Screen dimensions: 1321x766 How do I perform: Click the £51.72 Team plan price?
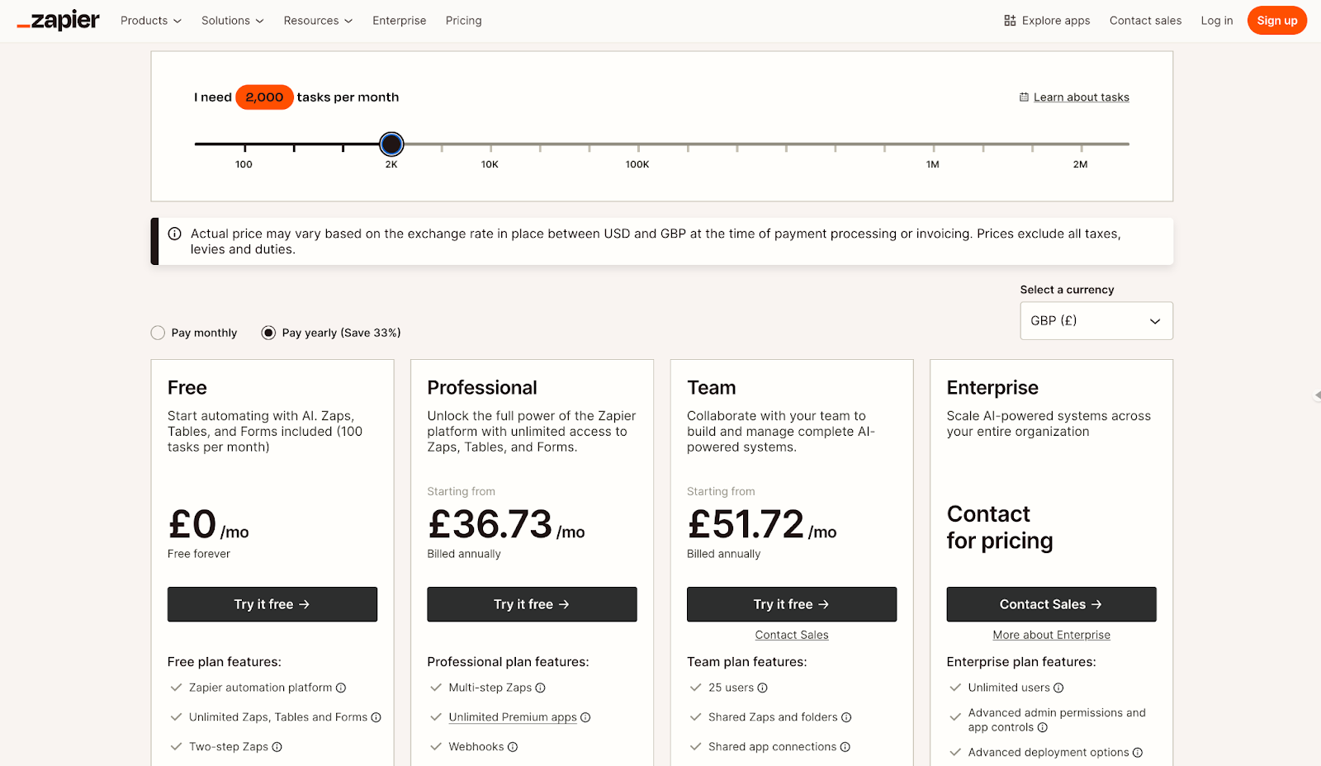point(746,524)
